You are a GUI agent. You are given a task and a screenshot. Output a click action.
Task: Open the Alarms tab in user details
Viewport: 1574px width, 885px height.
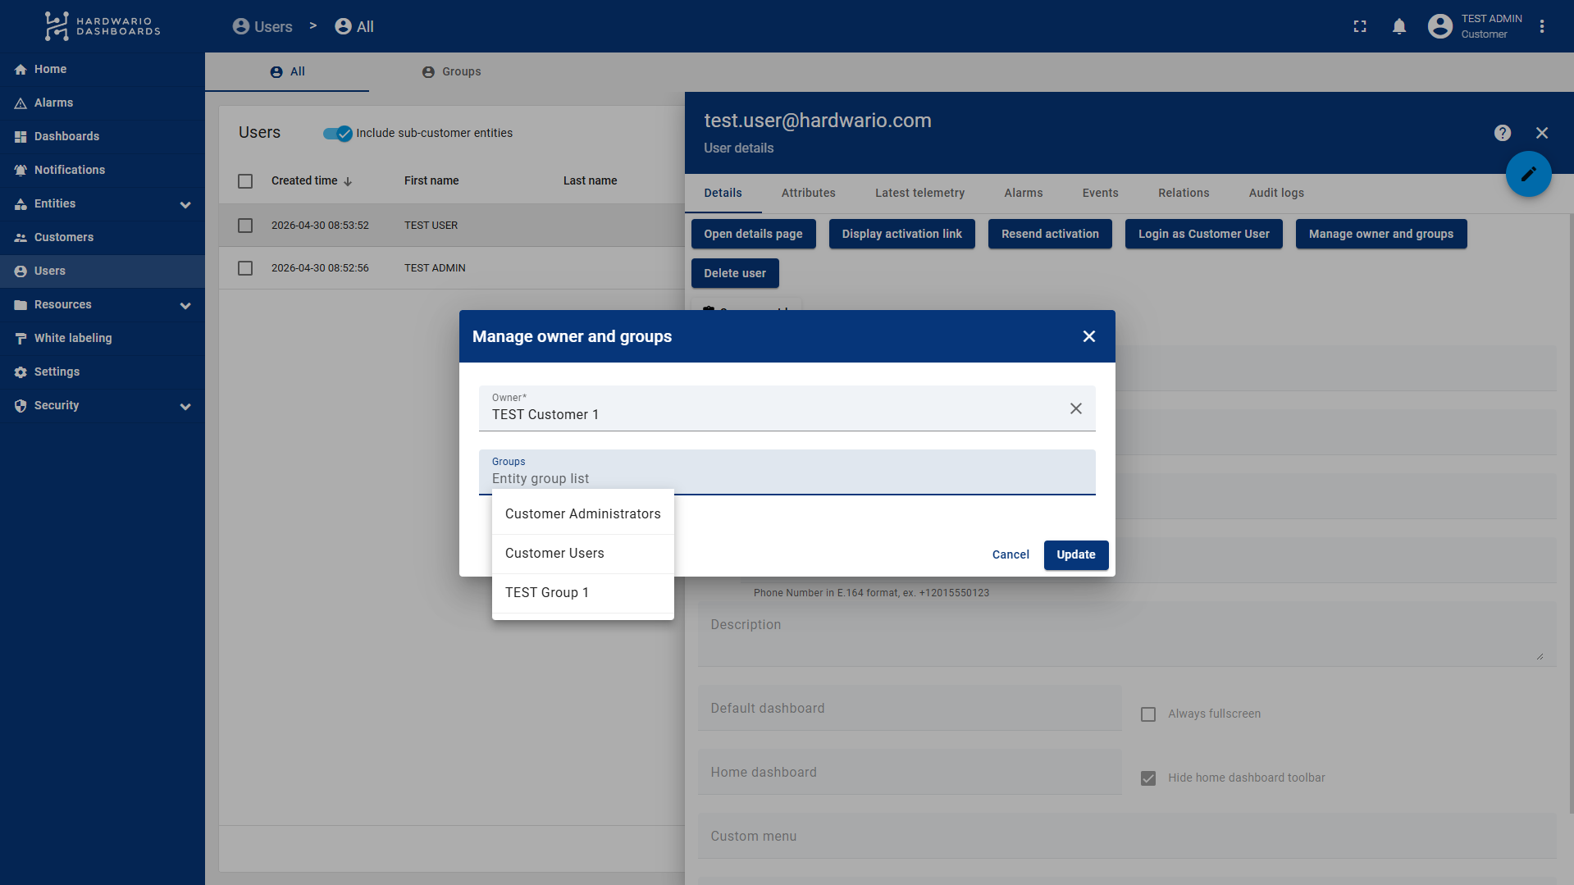point(1023,194)
